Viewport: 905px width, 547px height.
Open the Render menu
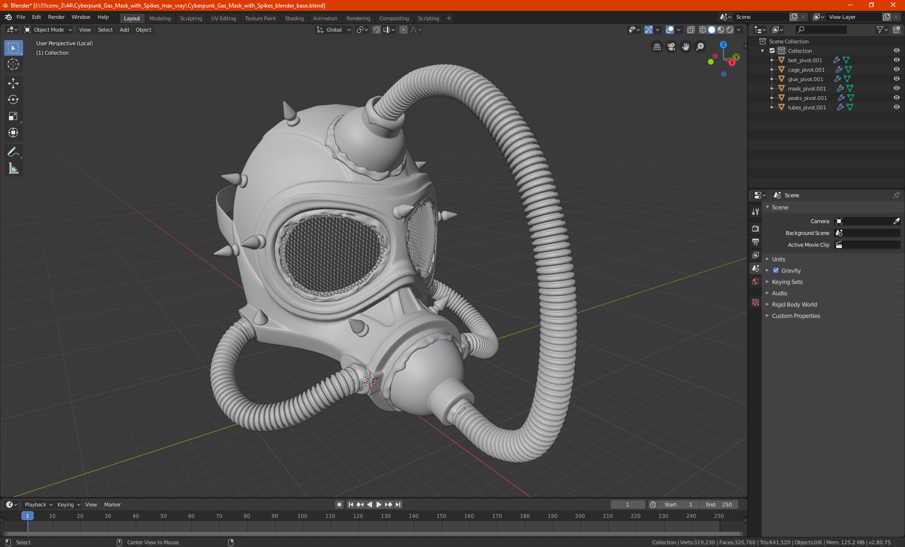pyautogui.click(x=56, y=17)
